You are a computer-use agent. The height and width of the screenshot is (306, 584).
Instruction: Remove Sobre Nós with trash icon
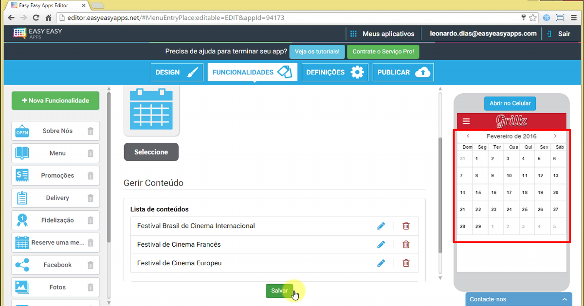coord(91,131)
